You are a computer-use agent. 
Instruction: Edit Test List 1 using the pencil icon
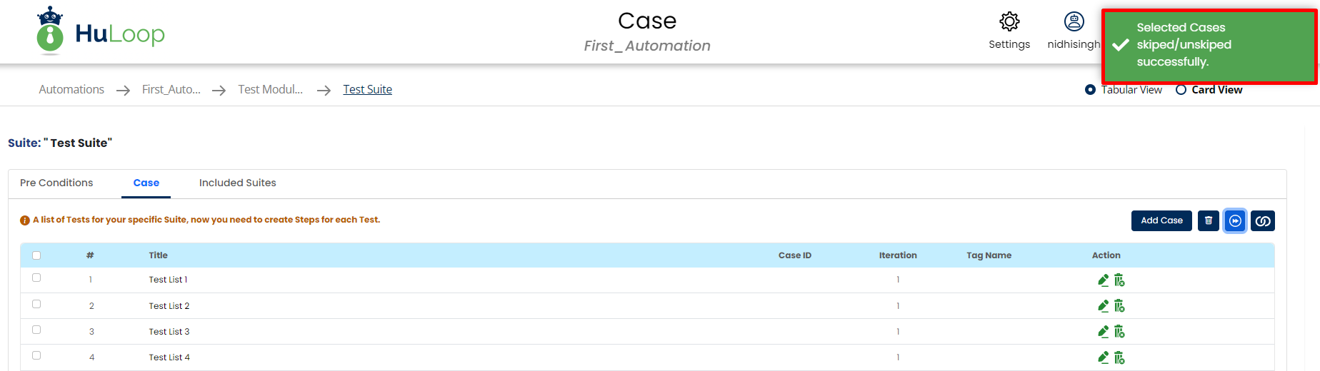coord(1104,280)
